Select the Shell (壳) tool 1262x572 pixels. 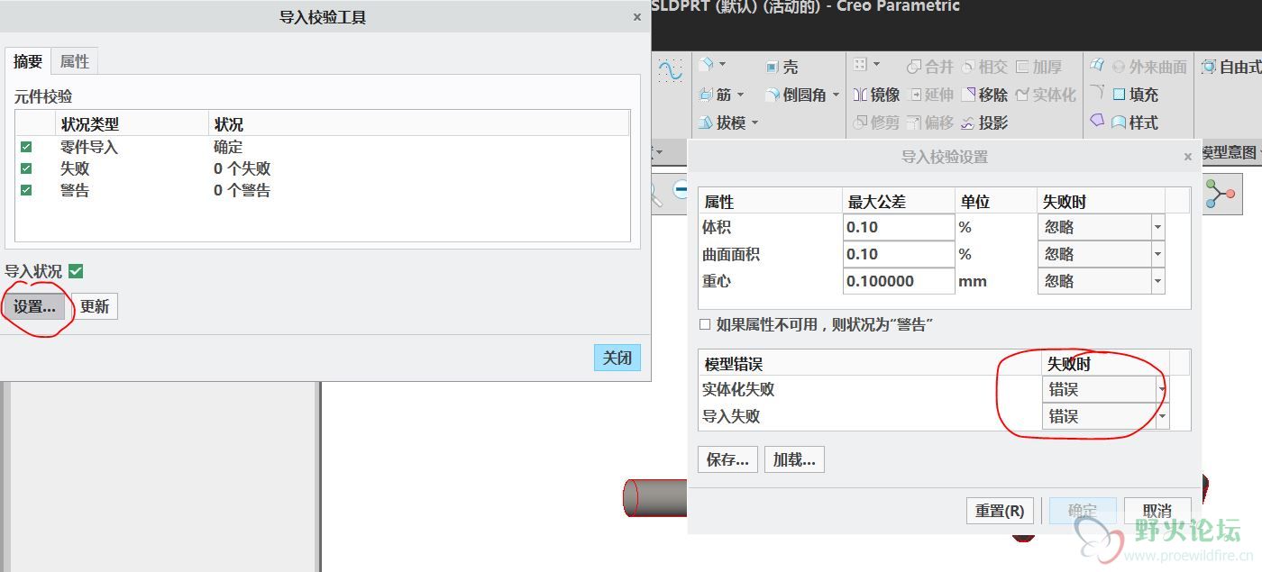point(782,67)
